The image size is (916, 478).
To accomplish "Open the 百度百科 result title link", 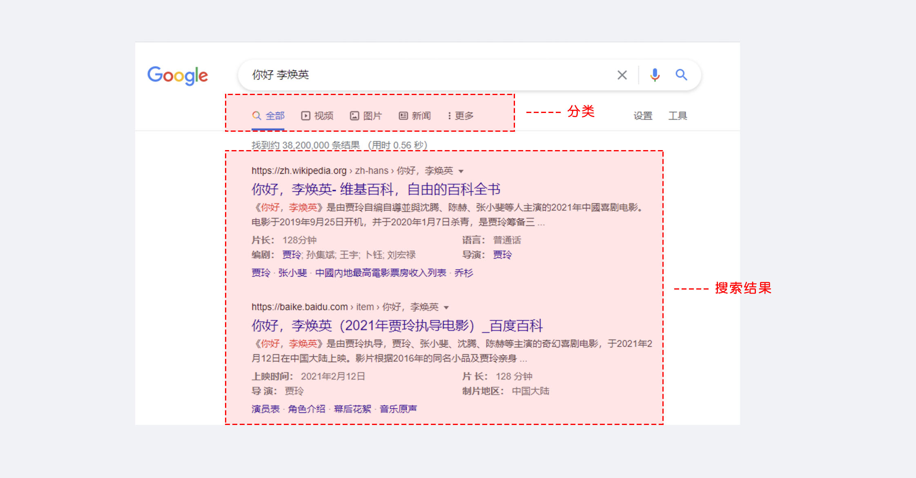I will point(397,325).
